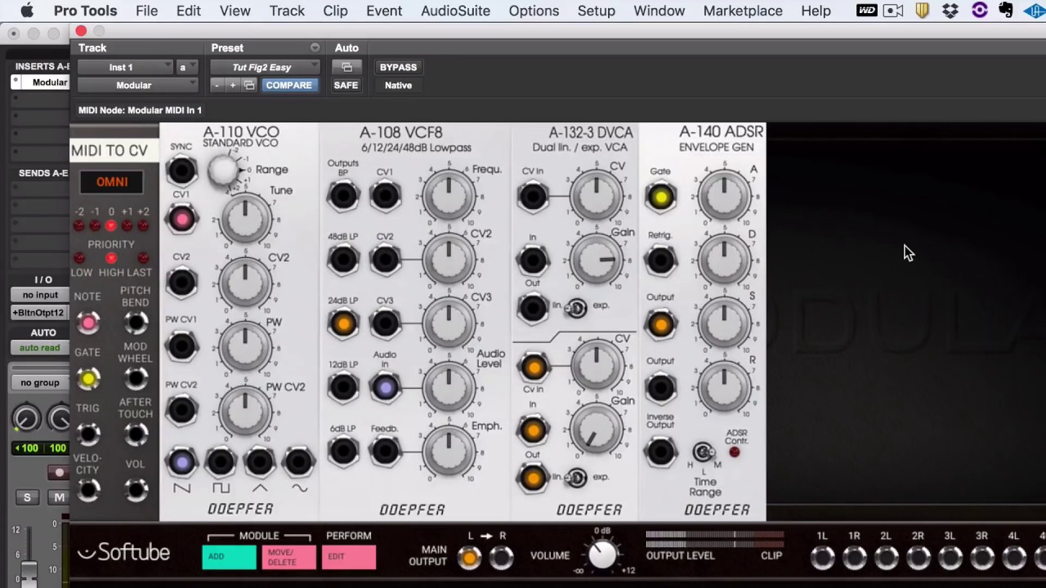Open the Modular plug-in selector
Image resolution: width=1046 pixels, height=588 pixels.
point(137,85)
